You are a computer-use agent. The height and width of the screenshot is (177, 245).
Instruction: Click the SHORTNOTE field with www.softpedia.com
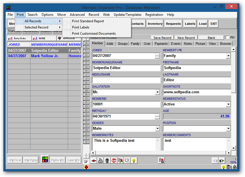click(197, 92)
